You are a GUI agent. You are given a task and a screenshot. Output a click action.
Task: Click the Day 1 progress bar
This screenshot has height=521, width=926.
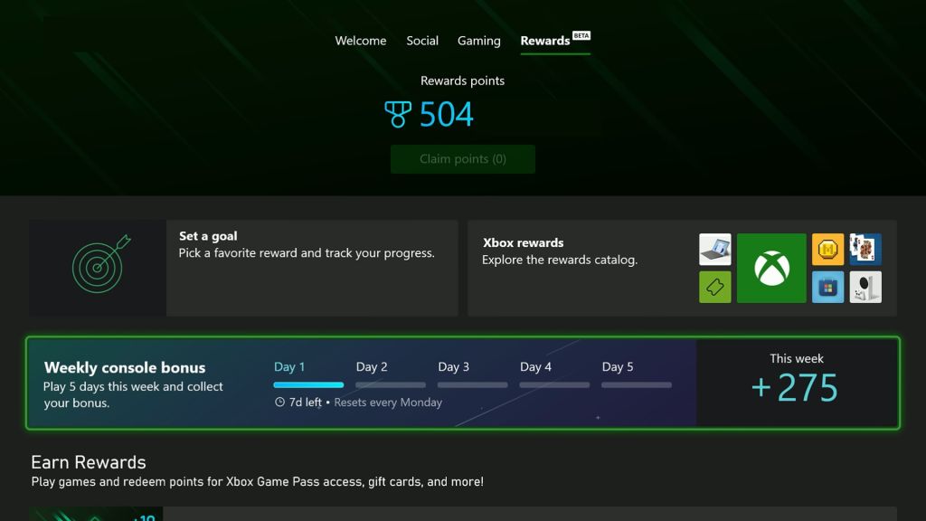coord(308,385)
